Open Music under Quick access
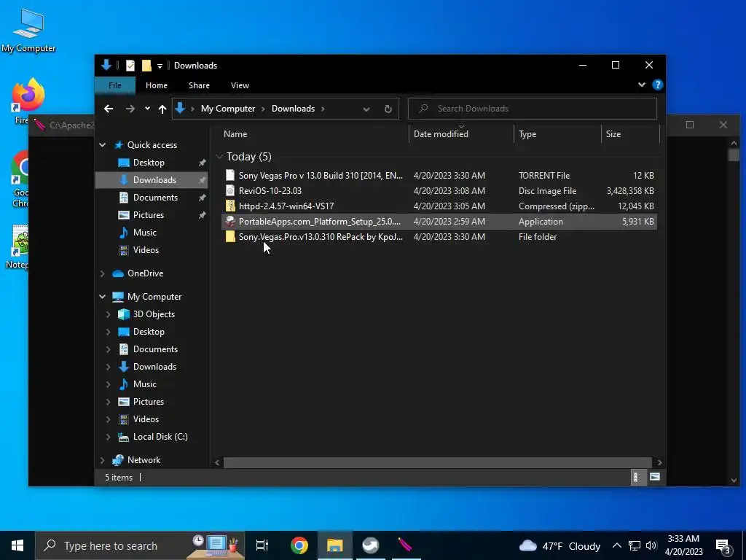This screenshot has height=560, width=746. click(x=145, y=233)
